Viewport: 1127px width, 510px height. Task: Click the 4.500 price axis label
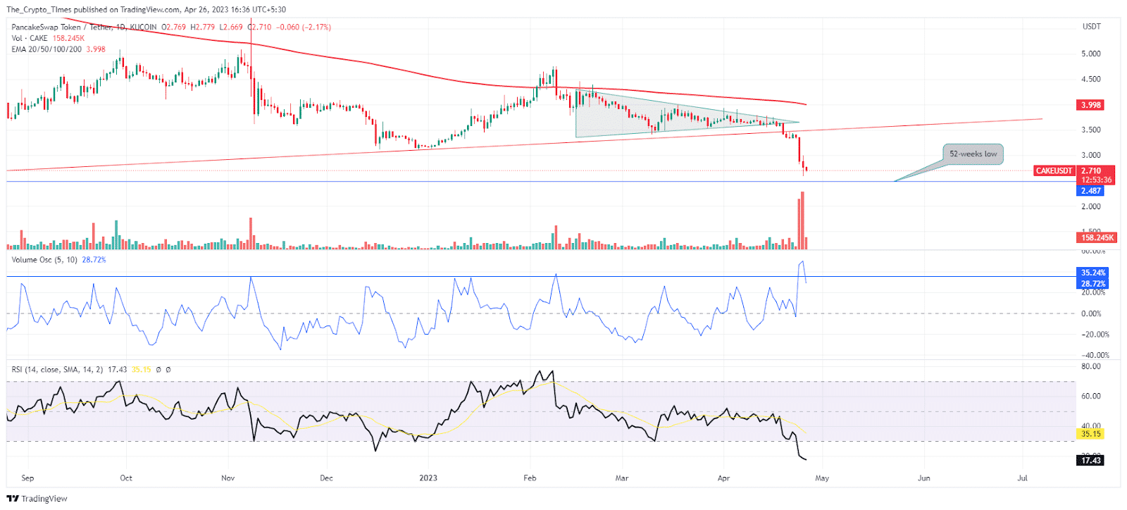pos(1091,79)
